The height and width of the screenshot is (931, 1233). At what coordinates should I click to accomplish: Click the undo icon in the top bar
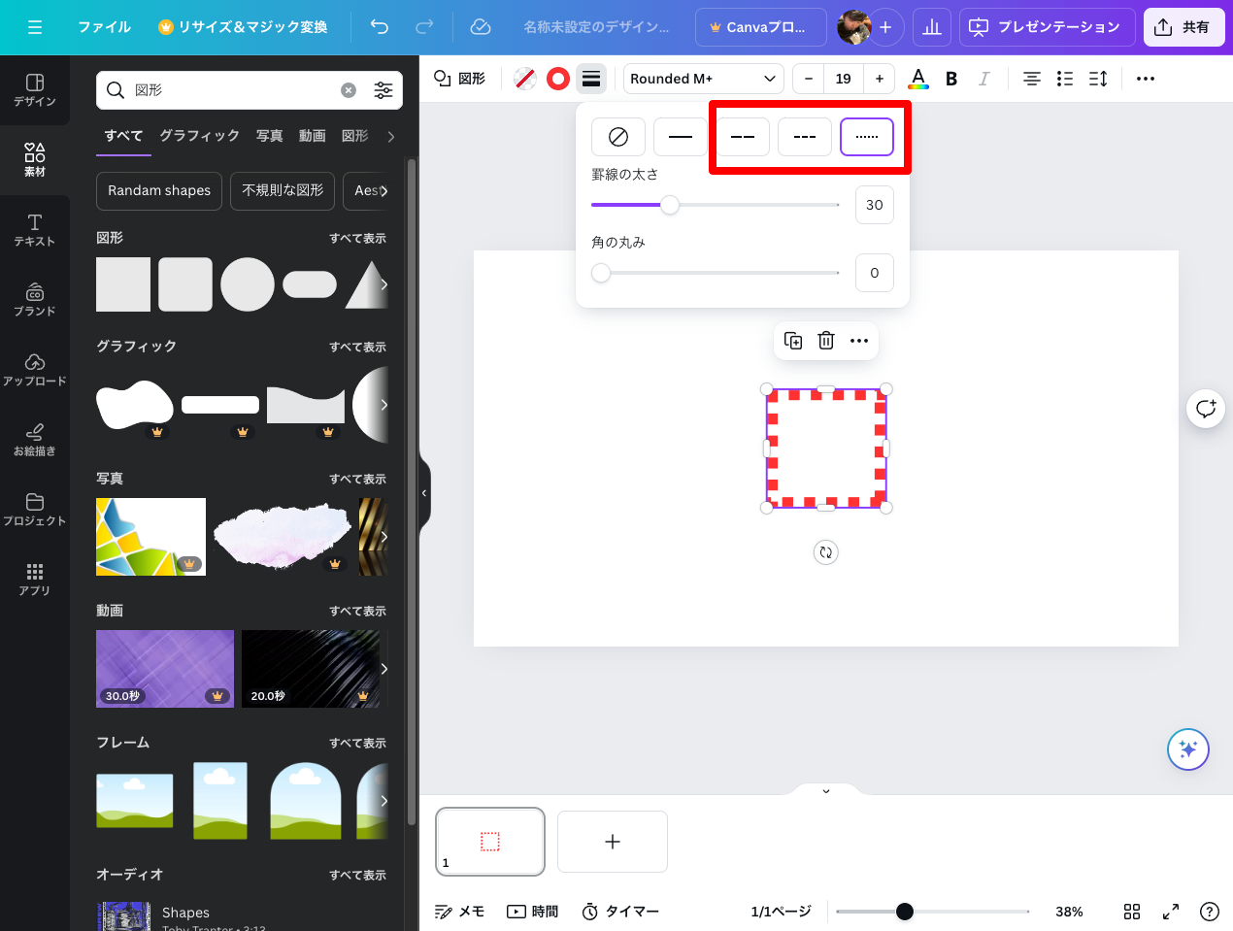click(380, 27)
